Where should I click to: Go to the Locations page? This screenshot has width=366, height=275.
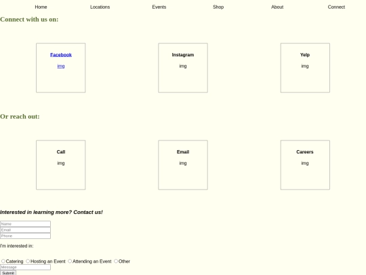(100, 7)
